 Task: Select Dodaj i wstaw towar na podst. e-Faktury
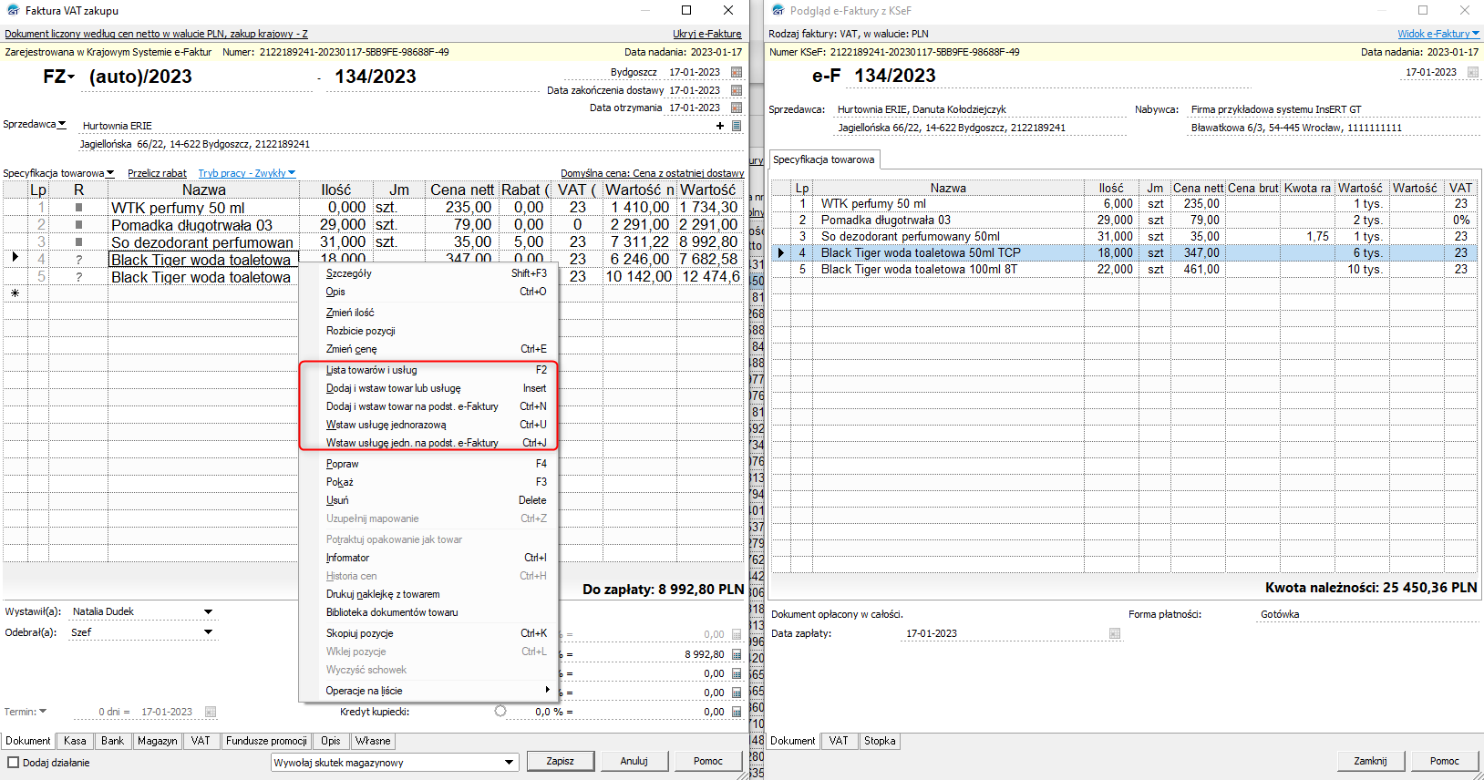428,406
